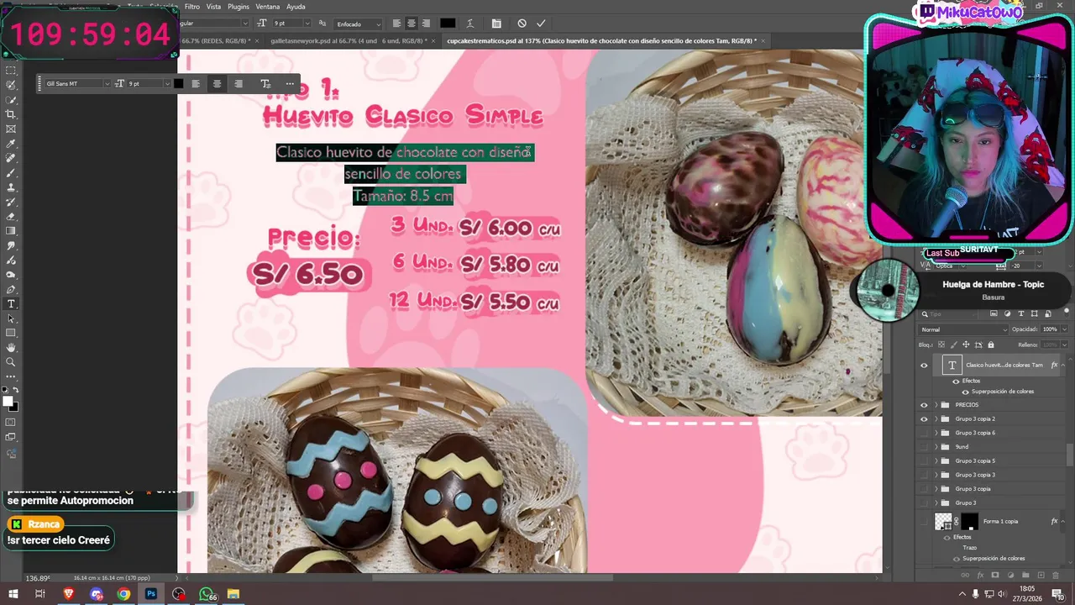This screenshot has width=1075, height=605.
Task: Select the Brush tool
Action: (x=11, y=172)
